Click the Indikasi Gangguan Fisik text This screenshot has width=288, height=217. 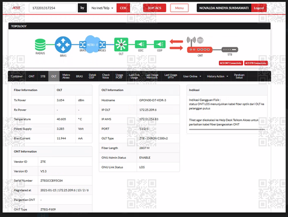(204, 100)
